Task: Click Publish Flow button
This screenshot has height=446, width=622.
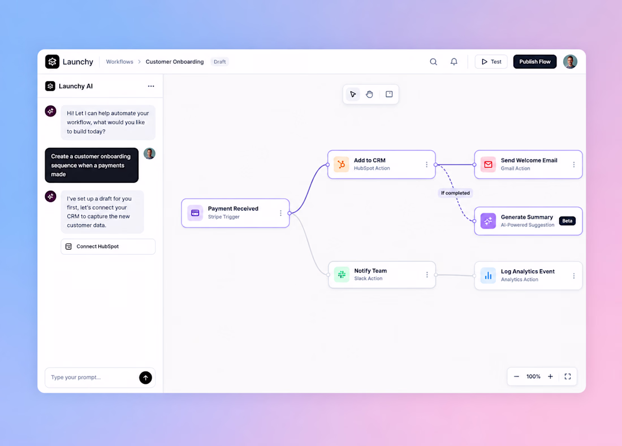Action: [x=535, y=62]
